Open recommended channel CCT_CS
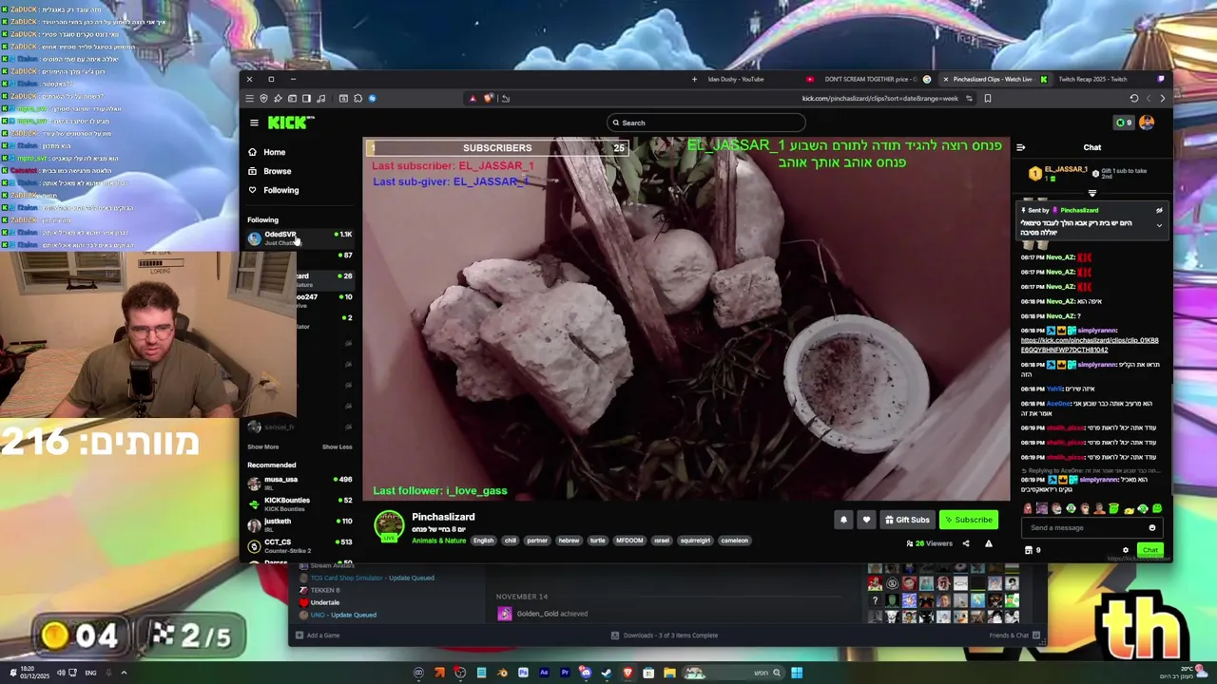The image size is (1217, 684). (x=299, y=544)
